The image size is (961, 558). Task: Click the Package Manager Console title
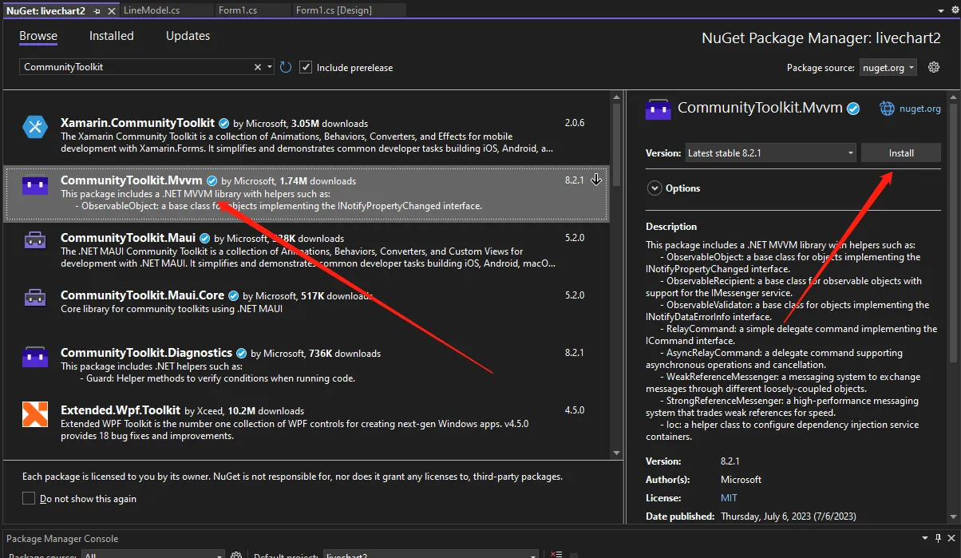(x=62, y=539)
